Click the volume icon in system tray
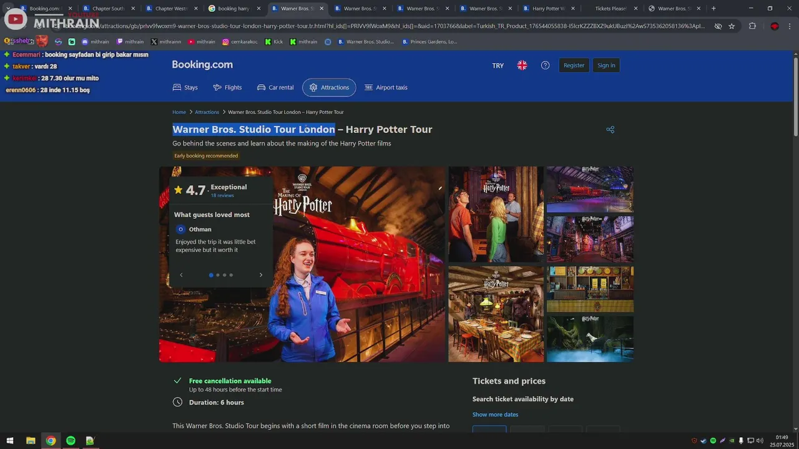This screenshot has width=799, height=449. coord(760,441)
